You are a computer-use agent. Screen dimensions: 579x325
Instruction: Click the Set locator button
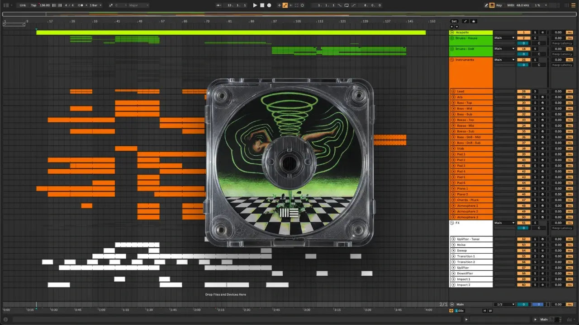[x=454, y=21]
